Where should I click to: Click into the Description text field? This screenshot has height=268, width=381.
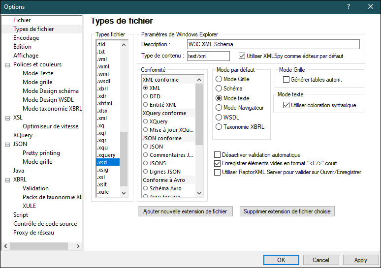tap(273, 44)
